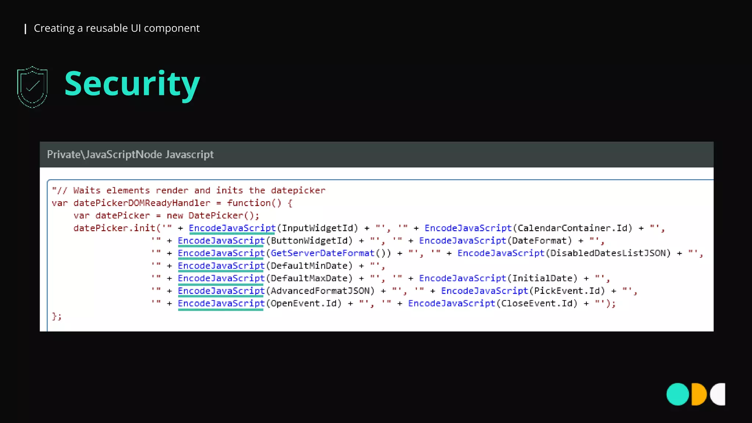752x423 pixels.
Task: Click 'var datePickerDOMReadyHandler = function()' line
Action: coord(172,203)
